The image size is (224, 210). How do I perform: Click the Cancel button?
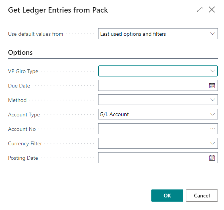[202, 196]
